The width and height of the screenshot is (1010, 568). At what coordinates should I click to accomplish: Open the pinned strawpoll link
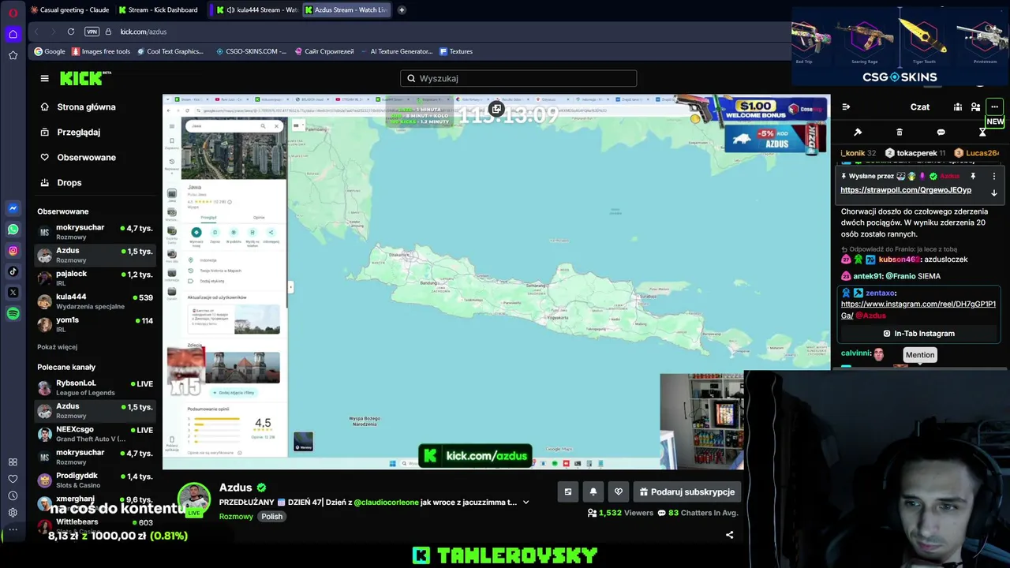[x=906, y=190]
